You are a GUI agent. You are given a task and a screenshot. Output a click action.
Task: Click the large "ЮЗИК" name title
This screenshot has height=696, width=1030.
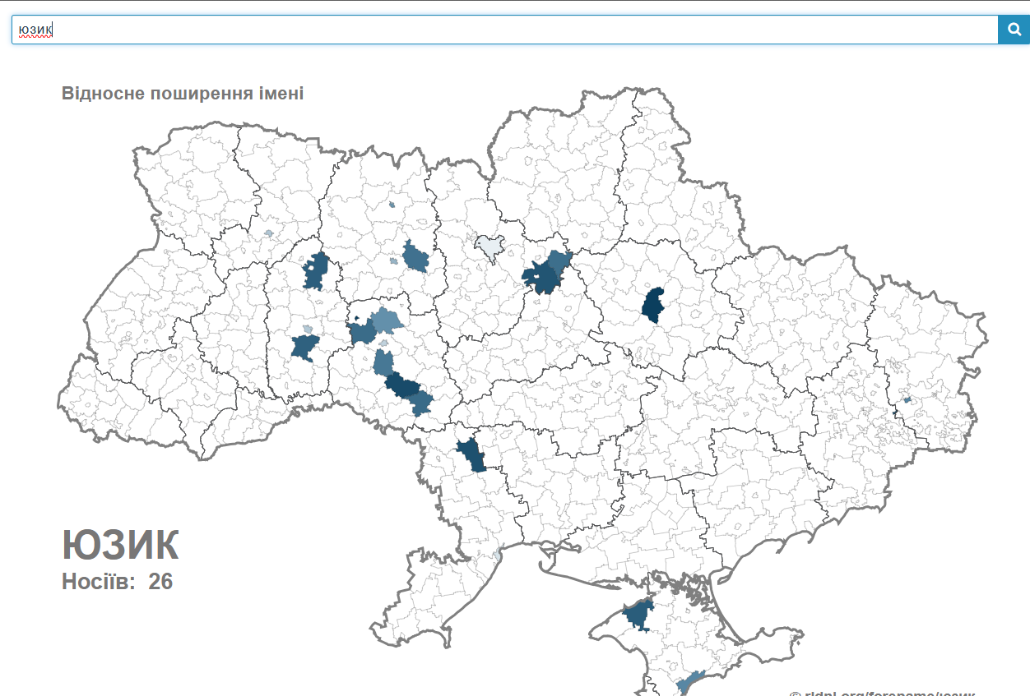[x=120, y=545]
